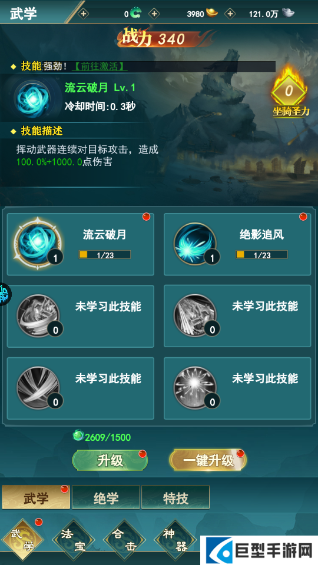Select the 武学 diamond icon at the bottom
The width and height of the screenshot is (318, 565).
click(22, 540)
